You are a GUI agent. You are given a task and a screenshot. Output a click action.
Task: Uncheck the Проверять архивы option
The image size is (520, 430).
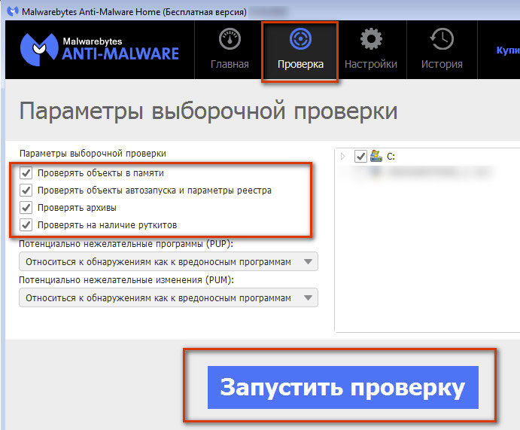coord(27,208)
